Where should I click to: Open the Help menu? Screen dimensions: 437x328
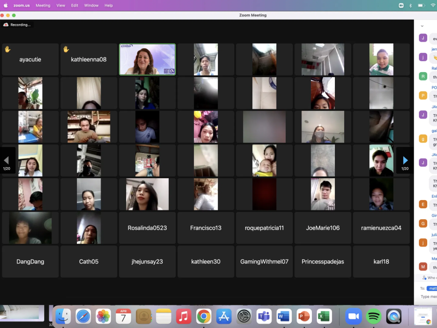pyautogui.click(x=109, y=5)
